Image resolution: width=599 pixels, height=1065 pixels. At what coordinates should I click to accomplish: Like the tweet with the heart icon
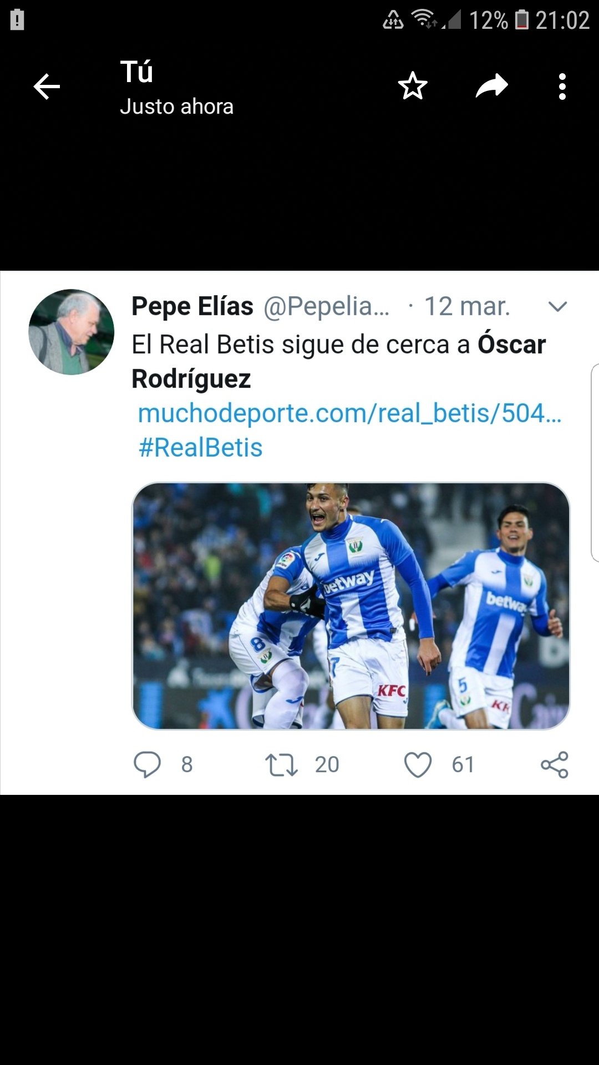pyautogui.click(x=418, y=765)
